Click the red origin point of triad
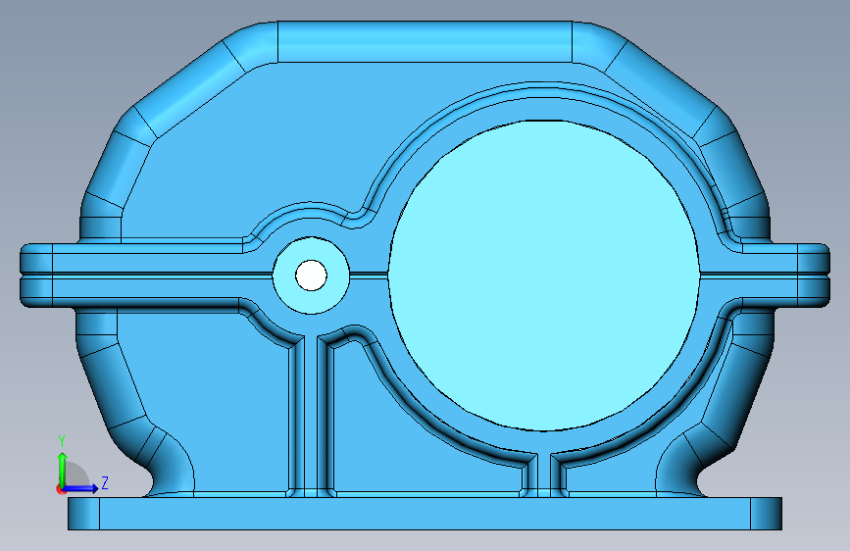Viewport: 850px width, 551px height. click(x=61, y=489)
